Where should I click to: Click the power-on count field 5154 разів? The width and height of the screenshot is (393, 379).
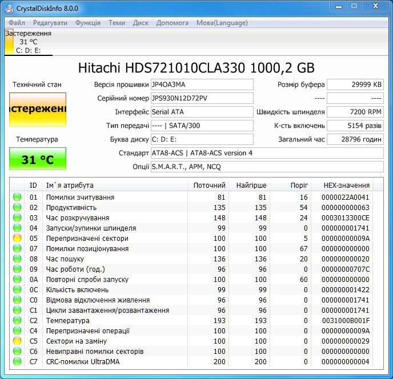[x=355, y=126]
